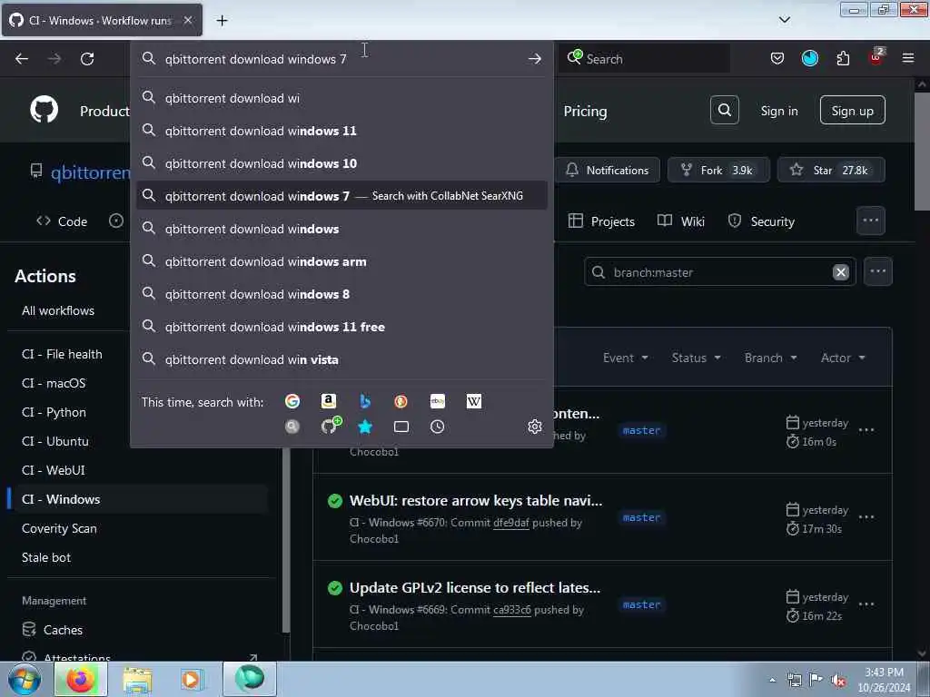This screenshot has width=930, height=697.
Task: Search open tabs using the tab icon
Action: [401, 427]
